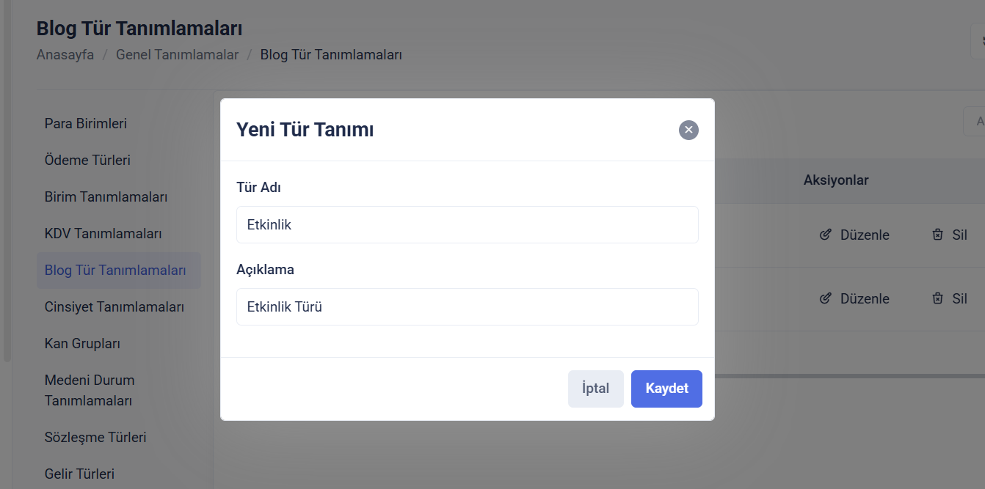Screen dimensions: 985x489
Task: Select Medeni Durum Tanımlamaları
Action: click(x=90, y=390)
